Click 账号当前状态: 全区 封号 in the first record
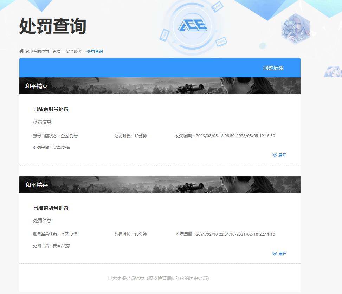Screen dimensions: 342x294 [x=56, y=136]
